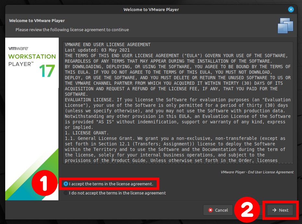Close the Welcome to VMware Player dialog
This screenshot has width=302, height=224.
pos(291,9)
